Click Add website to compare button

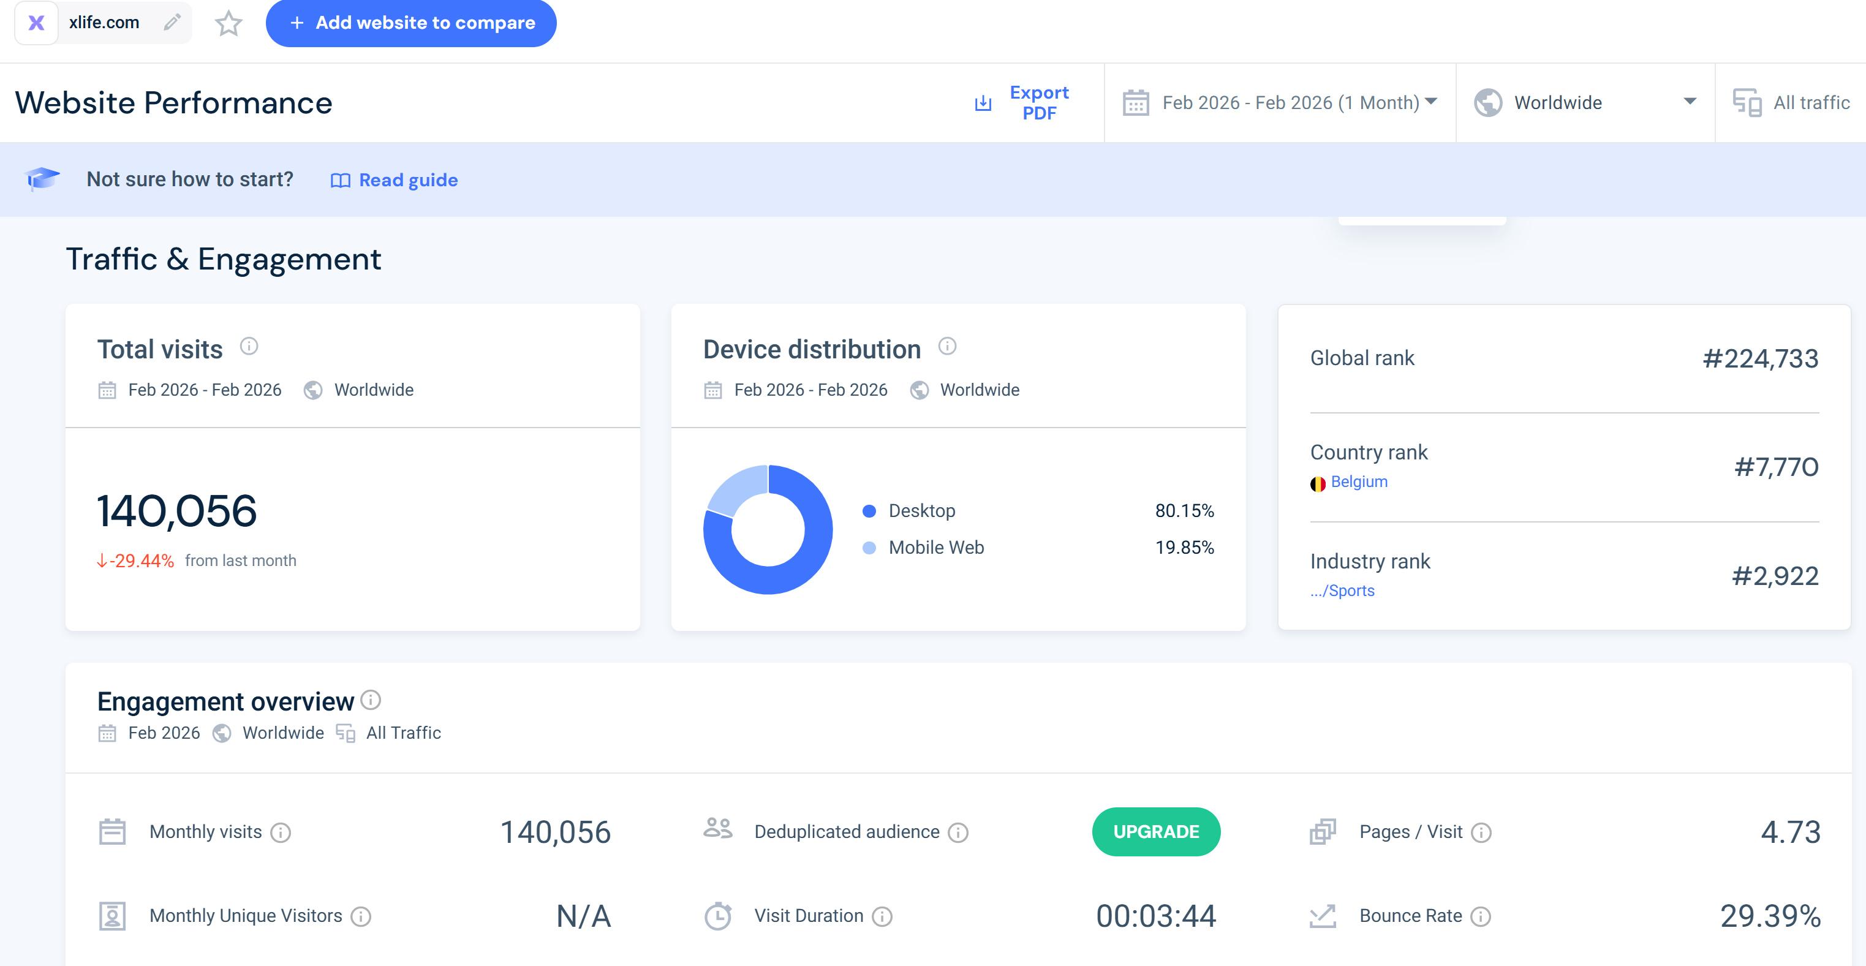coord(410,23)
